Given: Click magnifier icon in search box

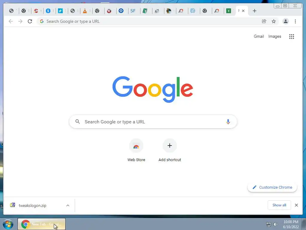Looking at the screenshot, I should 77,122.
